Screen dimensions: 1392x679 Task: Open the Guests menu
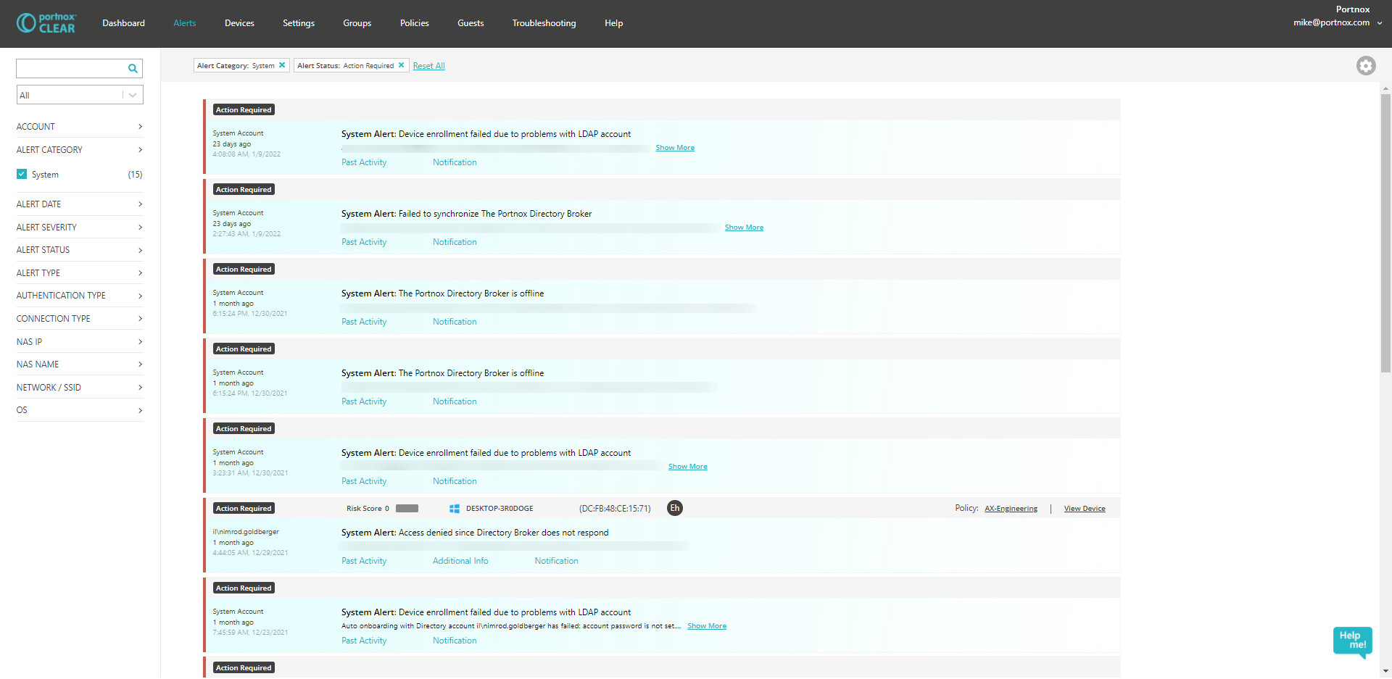(471, 23)
